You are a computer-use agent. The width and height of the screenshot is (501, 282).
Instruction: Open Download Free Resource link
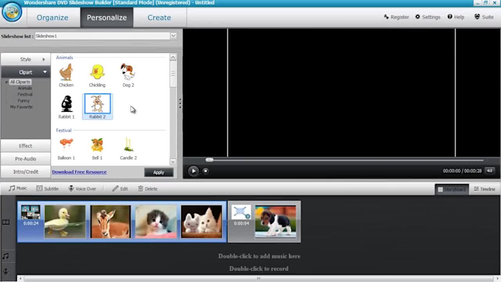80,172
